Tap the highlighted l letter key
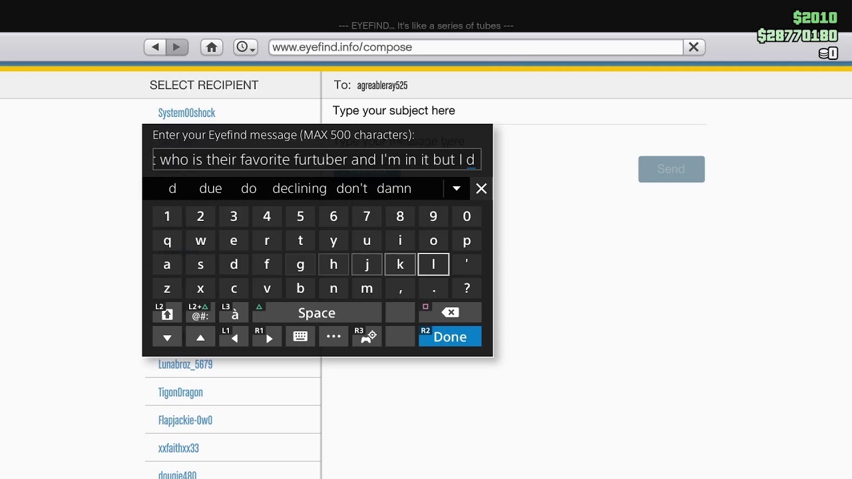Image resolution: width=852 pixels, height=479 pixels. (433, 265)
